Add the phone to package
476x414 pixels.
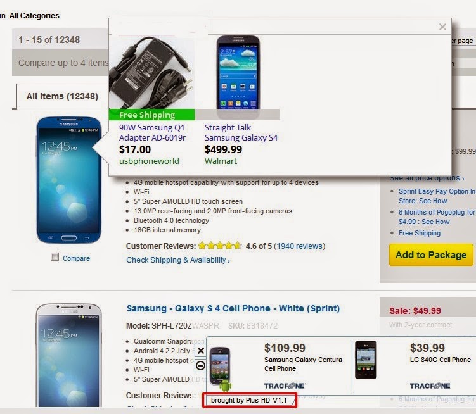(x=431, y=254)
